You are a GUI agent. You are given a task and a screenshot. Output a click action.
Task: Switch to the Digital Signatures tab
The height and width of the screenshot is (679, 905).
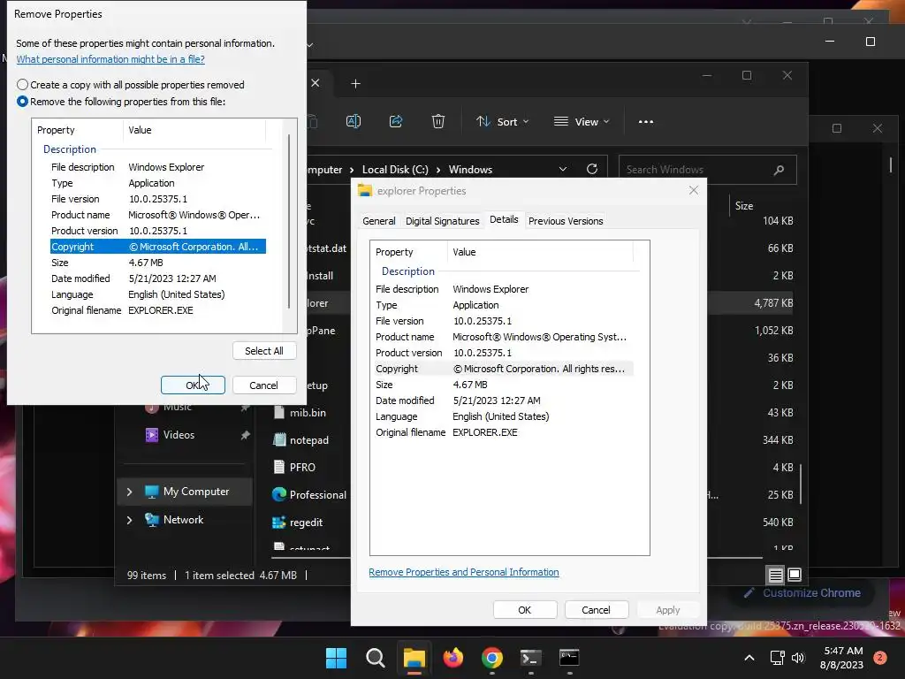point(442,221)
